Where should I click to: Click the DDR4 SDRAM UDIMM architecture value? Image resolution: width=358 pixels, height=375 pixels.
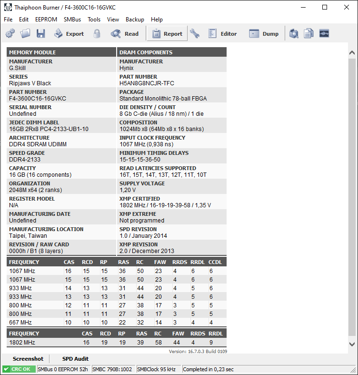tap(38, 144)
